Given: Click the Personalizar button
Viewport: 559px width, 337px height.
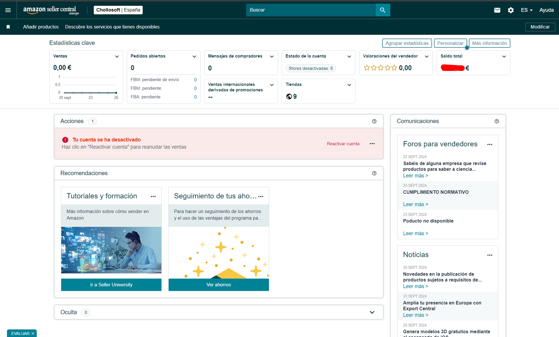Looking at the screenshot, I should (x=450, y=43).
